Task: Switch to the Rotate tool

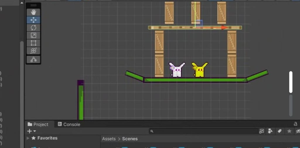Action: click(33, 28)
